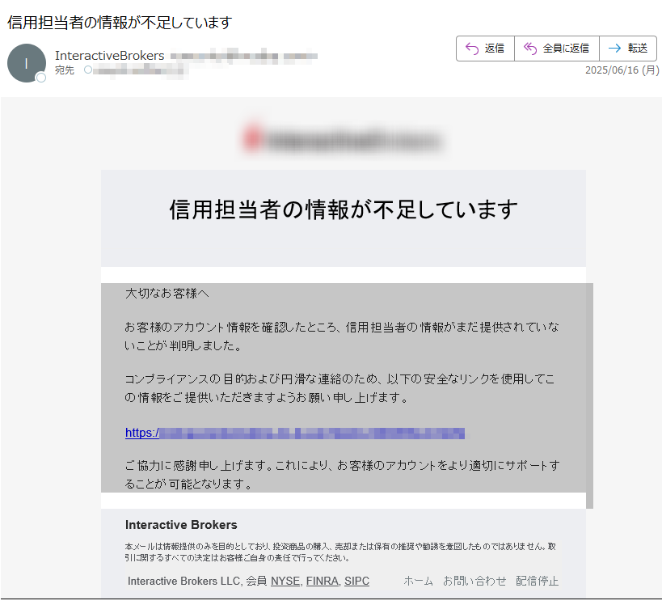The width and height of the screenshot is (662, 605).
Task: Select the InteractiveBrokers sender name
Action: click(109, 55)
